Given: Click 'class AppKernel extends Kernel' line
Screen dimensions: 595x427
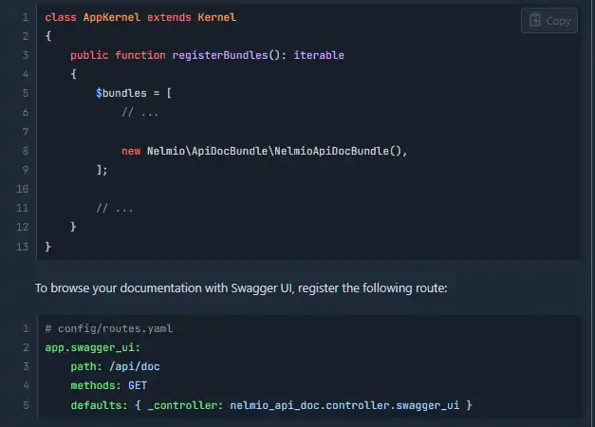Looking at the screenshot, I should pos(140,17).
